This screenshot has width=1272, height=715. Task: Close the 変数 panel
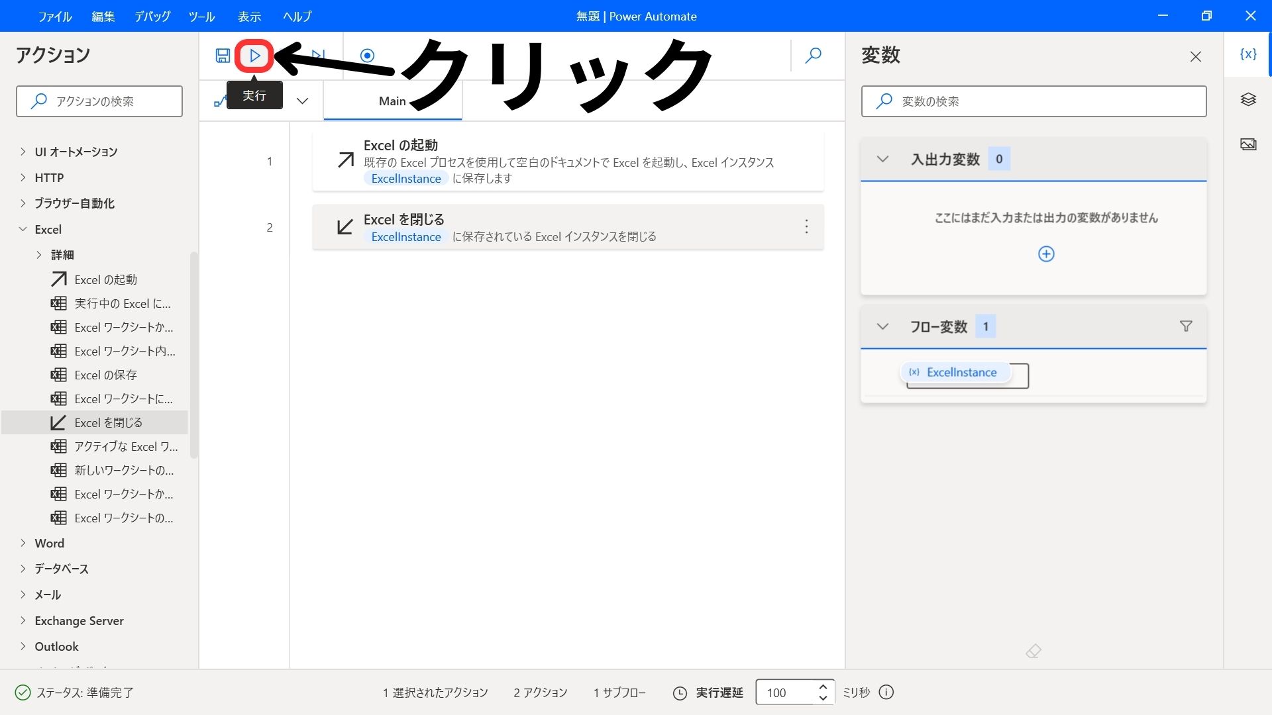point(1195,56)
